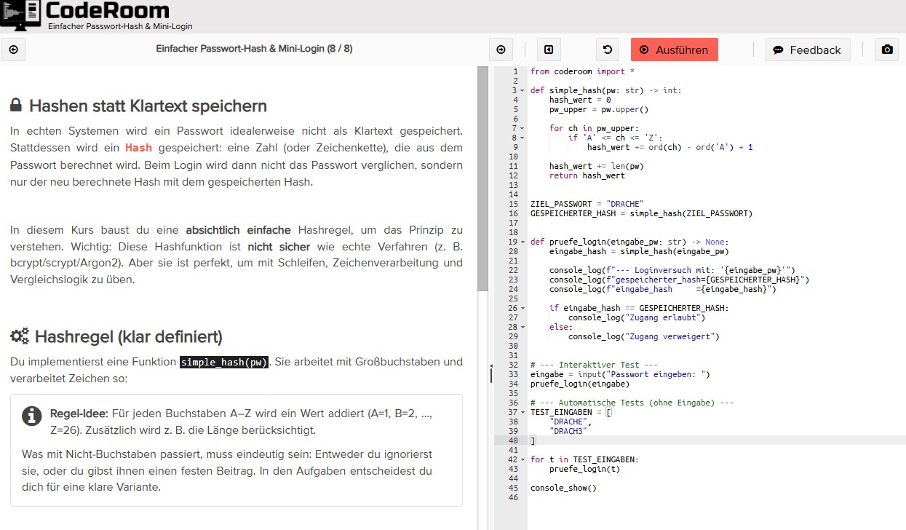Fold the simple_hash function at line 3
Image resolution: width=906 pixels, height=530 pixels.
click(522, 90)
